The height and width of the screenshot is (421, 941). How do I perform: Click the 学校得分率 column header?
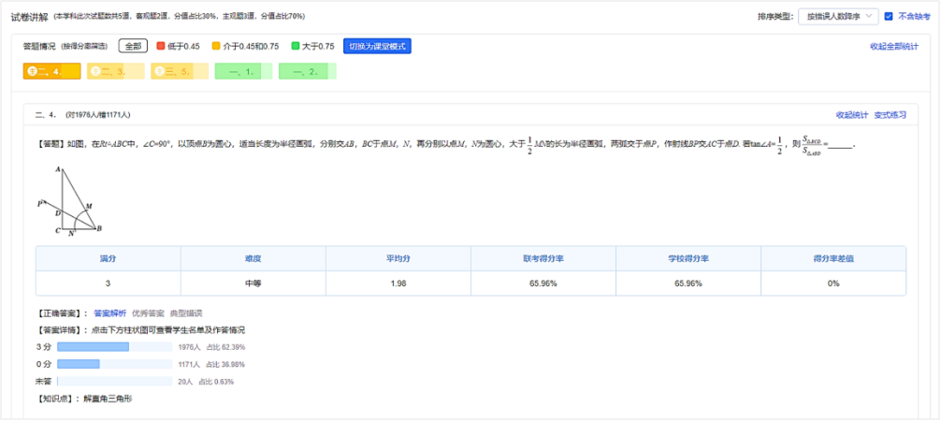click(688, 259)
